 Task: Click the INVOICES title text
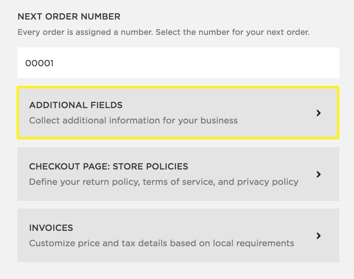pyautogui.click(x=51, y=228)
